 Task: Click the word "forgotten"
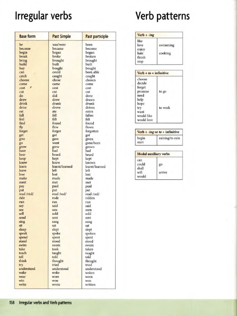92,131
